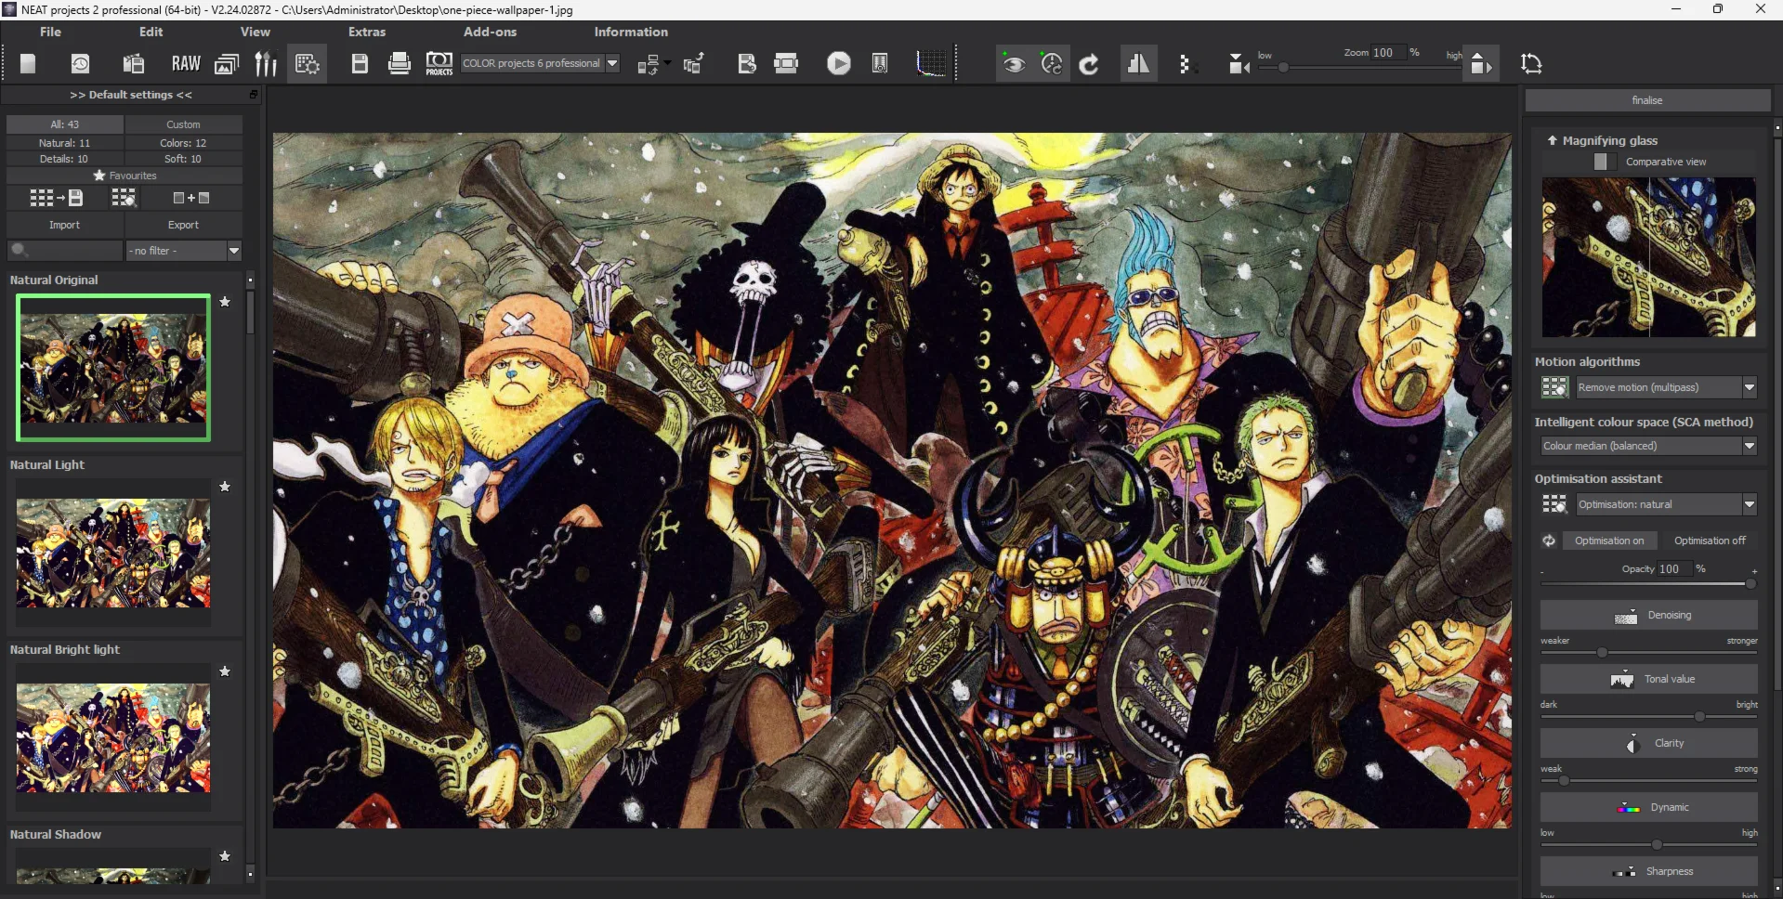Open the Add-ons menu
This screenshot has height=899, width=1783.
pos(490,32)
